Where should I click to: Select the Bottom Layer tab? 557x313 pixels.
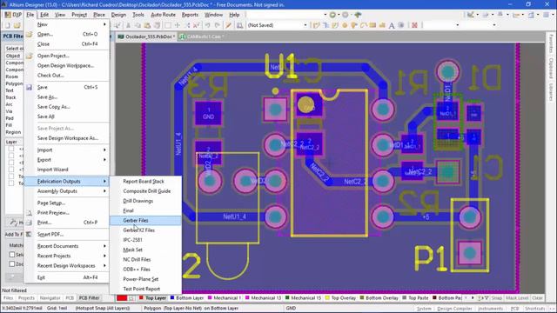coord(187,298)
